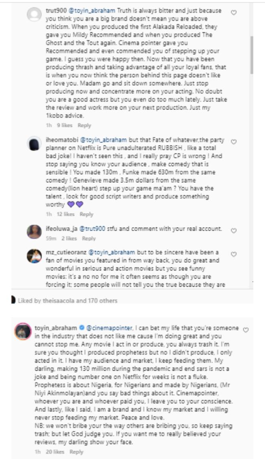
Task: Reply to iheomatobi's comment
Action: 87,214
